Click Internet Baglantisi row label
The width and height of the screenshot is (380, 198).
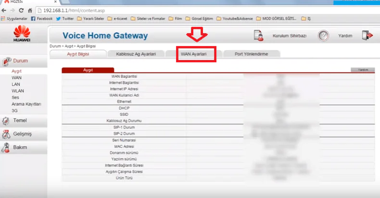coord(124,82)
